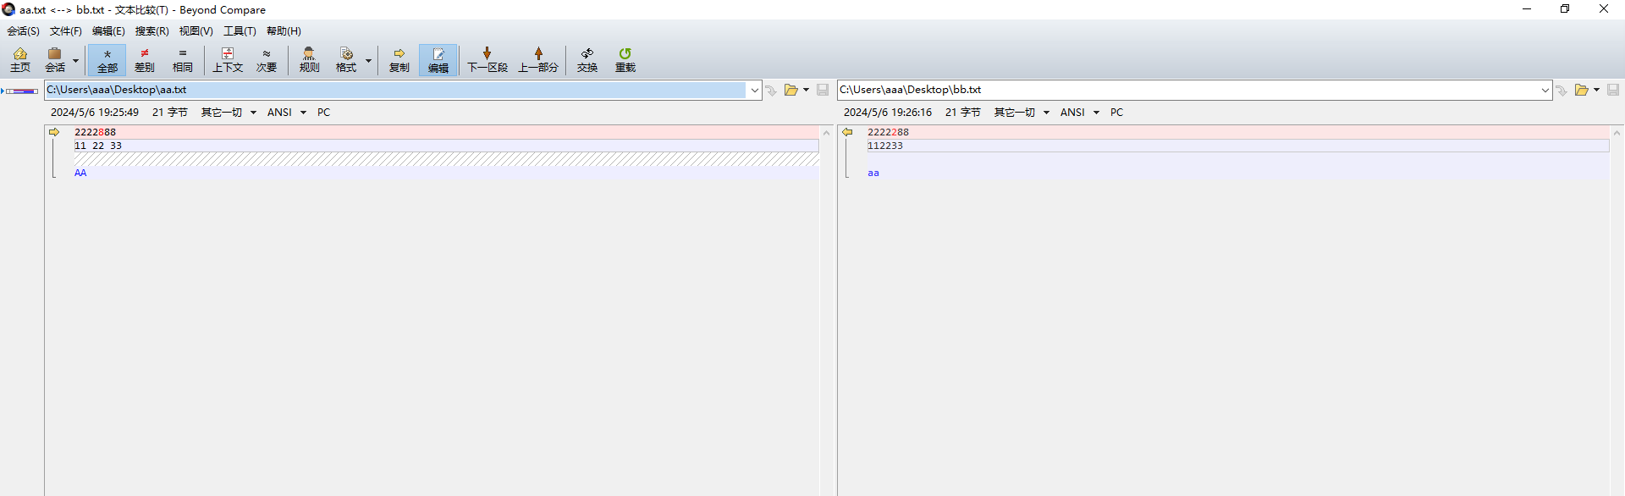Viewport: 1625px width, 496px height.
Task: Toggle the 次要 minor differences option
Action: tap(267, 60)
